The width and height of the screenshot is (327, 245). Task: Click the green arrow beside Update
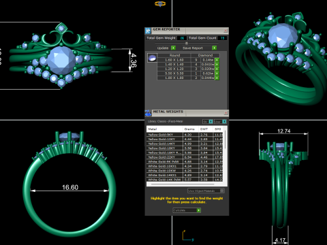click(x=173, y=48)
